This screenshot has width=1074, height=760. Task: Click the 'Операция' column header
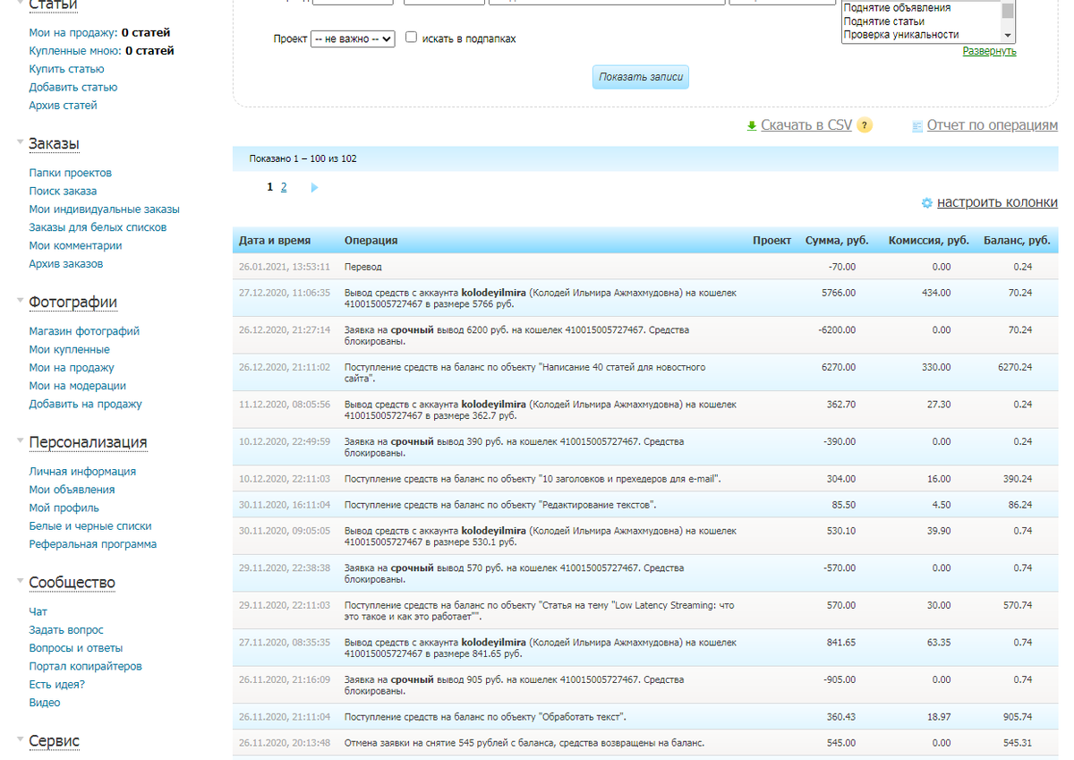point(371,241)
